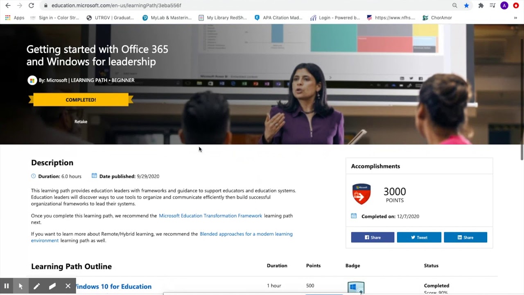524x295 pixels.
Task: Share accomplishment on LinkedIn
Action: point(465,237)
